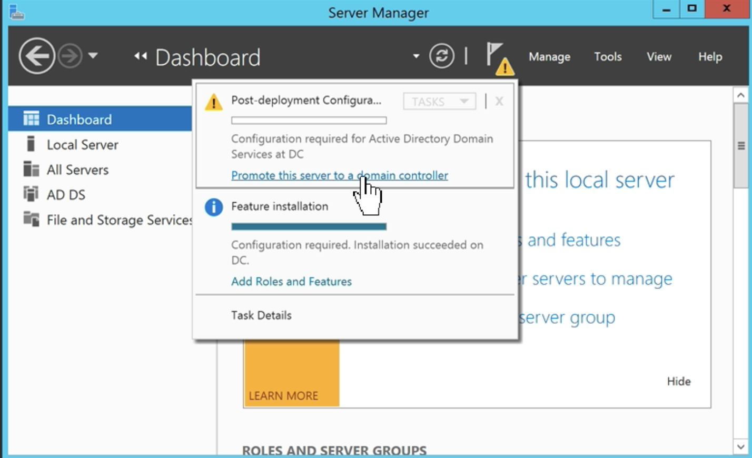Open the Help menu
This screenshot has width=752, height=458.
[x=710, y=57]
